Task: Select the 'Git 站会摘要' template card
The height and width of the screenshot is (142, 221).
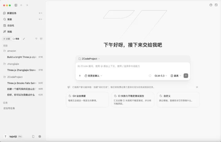Action: tap(87, 100)
